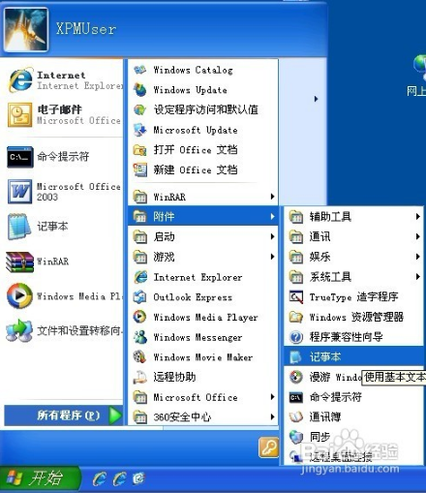Expand the Microsoft Office programs folder
Screen dimensions: 426x493
[x=202, y=397]
